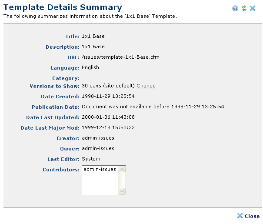Click the Last Editor value System
The image size is (263, 224).
[x=91, y=159]
